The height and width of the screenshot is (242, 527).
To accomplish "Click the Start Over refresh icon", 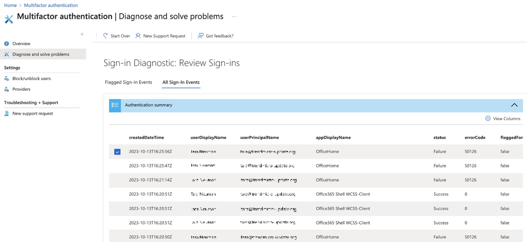I will point(105,36).
